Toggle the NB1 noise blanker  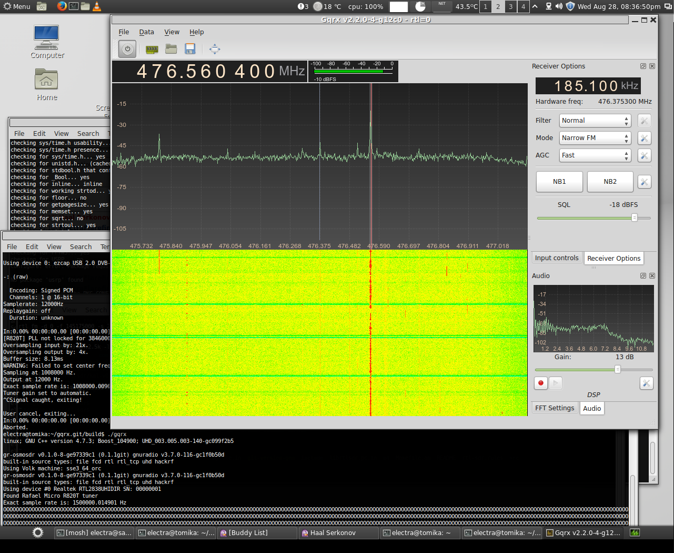559,182
